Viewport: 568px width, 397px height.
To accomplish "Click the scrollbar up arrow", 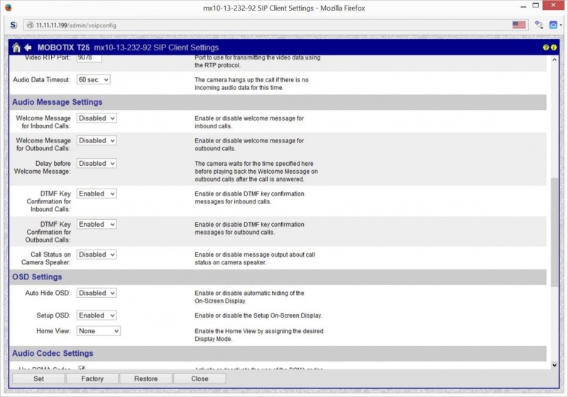I will 555,60.
